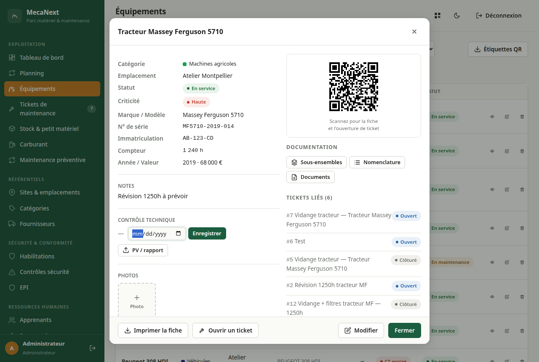
Task: Click the Contrôles sécurité warning icon
Action: point(12,272)
